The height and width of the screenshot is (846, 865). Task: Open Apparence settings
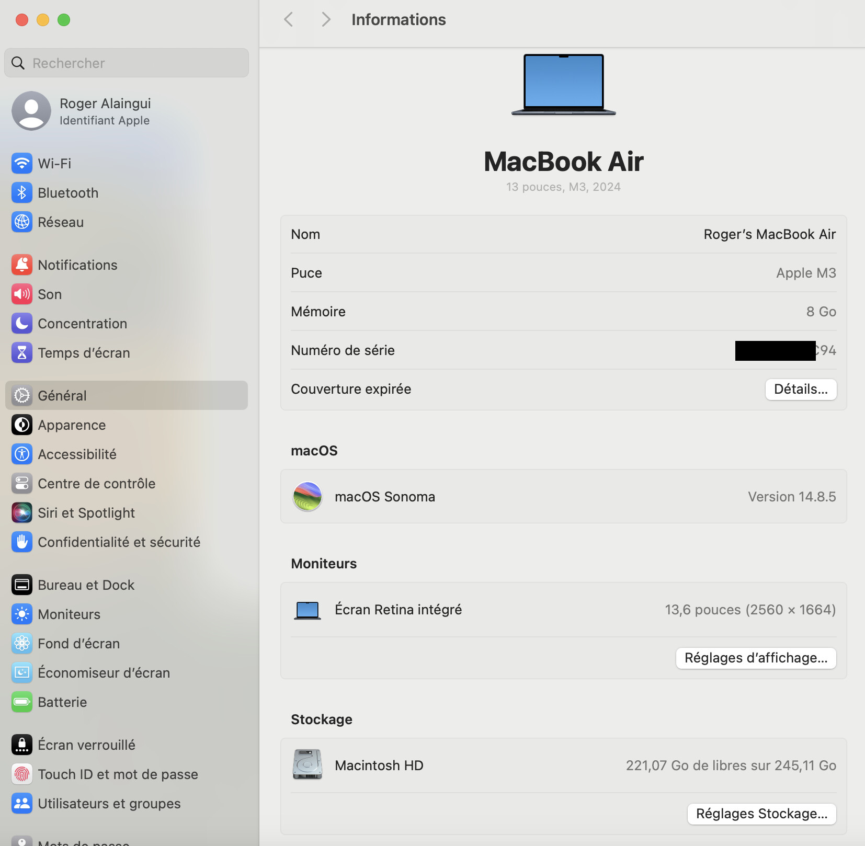coord(72,425)
